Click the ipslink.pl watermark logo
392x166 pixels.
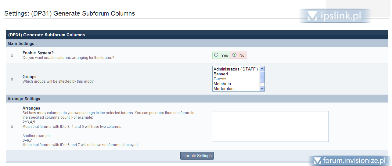coord(335,16)
